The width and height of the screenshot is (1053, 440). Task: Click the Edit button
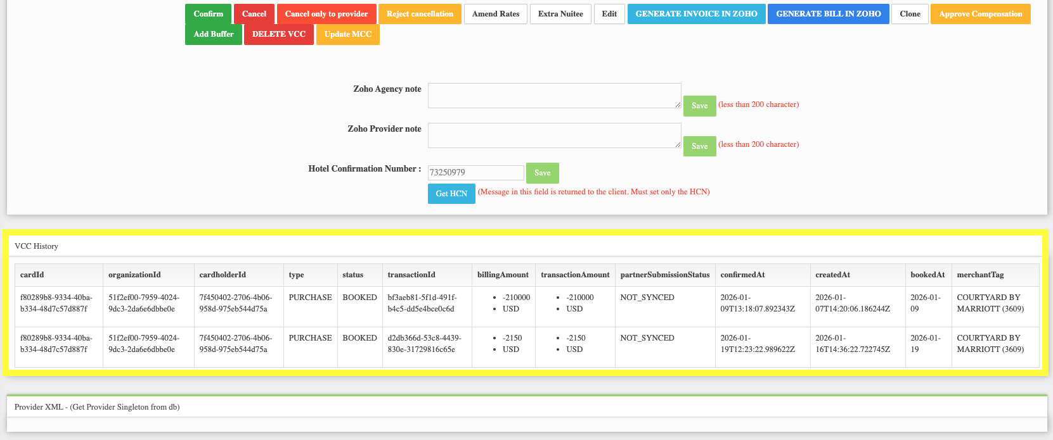[609, 14]
